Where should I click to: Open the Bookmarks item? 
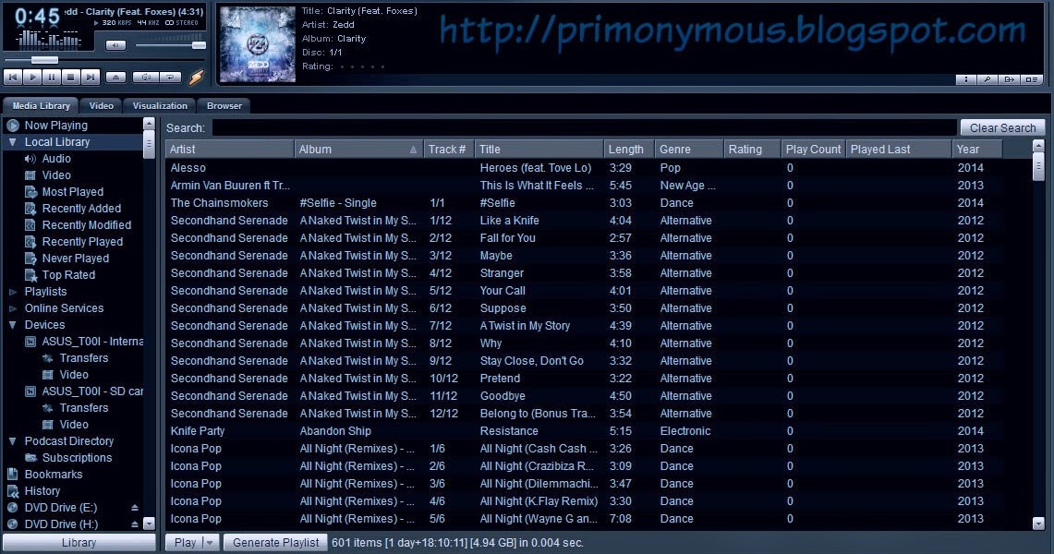tap(53, 474)
